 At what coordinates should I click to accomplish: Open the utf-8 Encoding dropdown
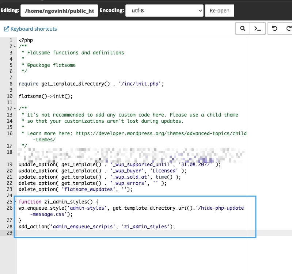point(164,11)
